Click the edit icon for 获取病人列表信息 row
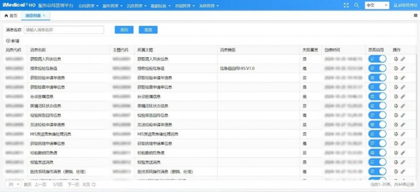The image size is (420, 192). point(396,59)
